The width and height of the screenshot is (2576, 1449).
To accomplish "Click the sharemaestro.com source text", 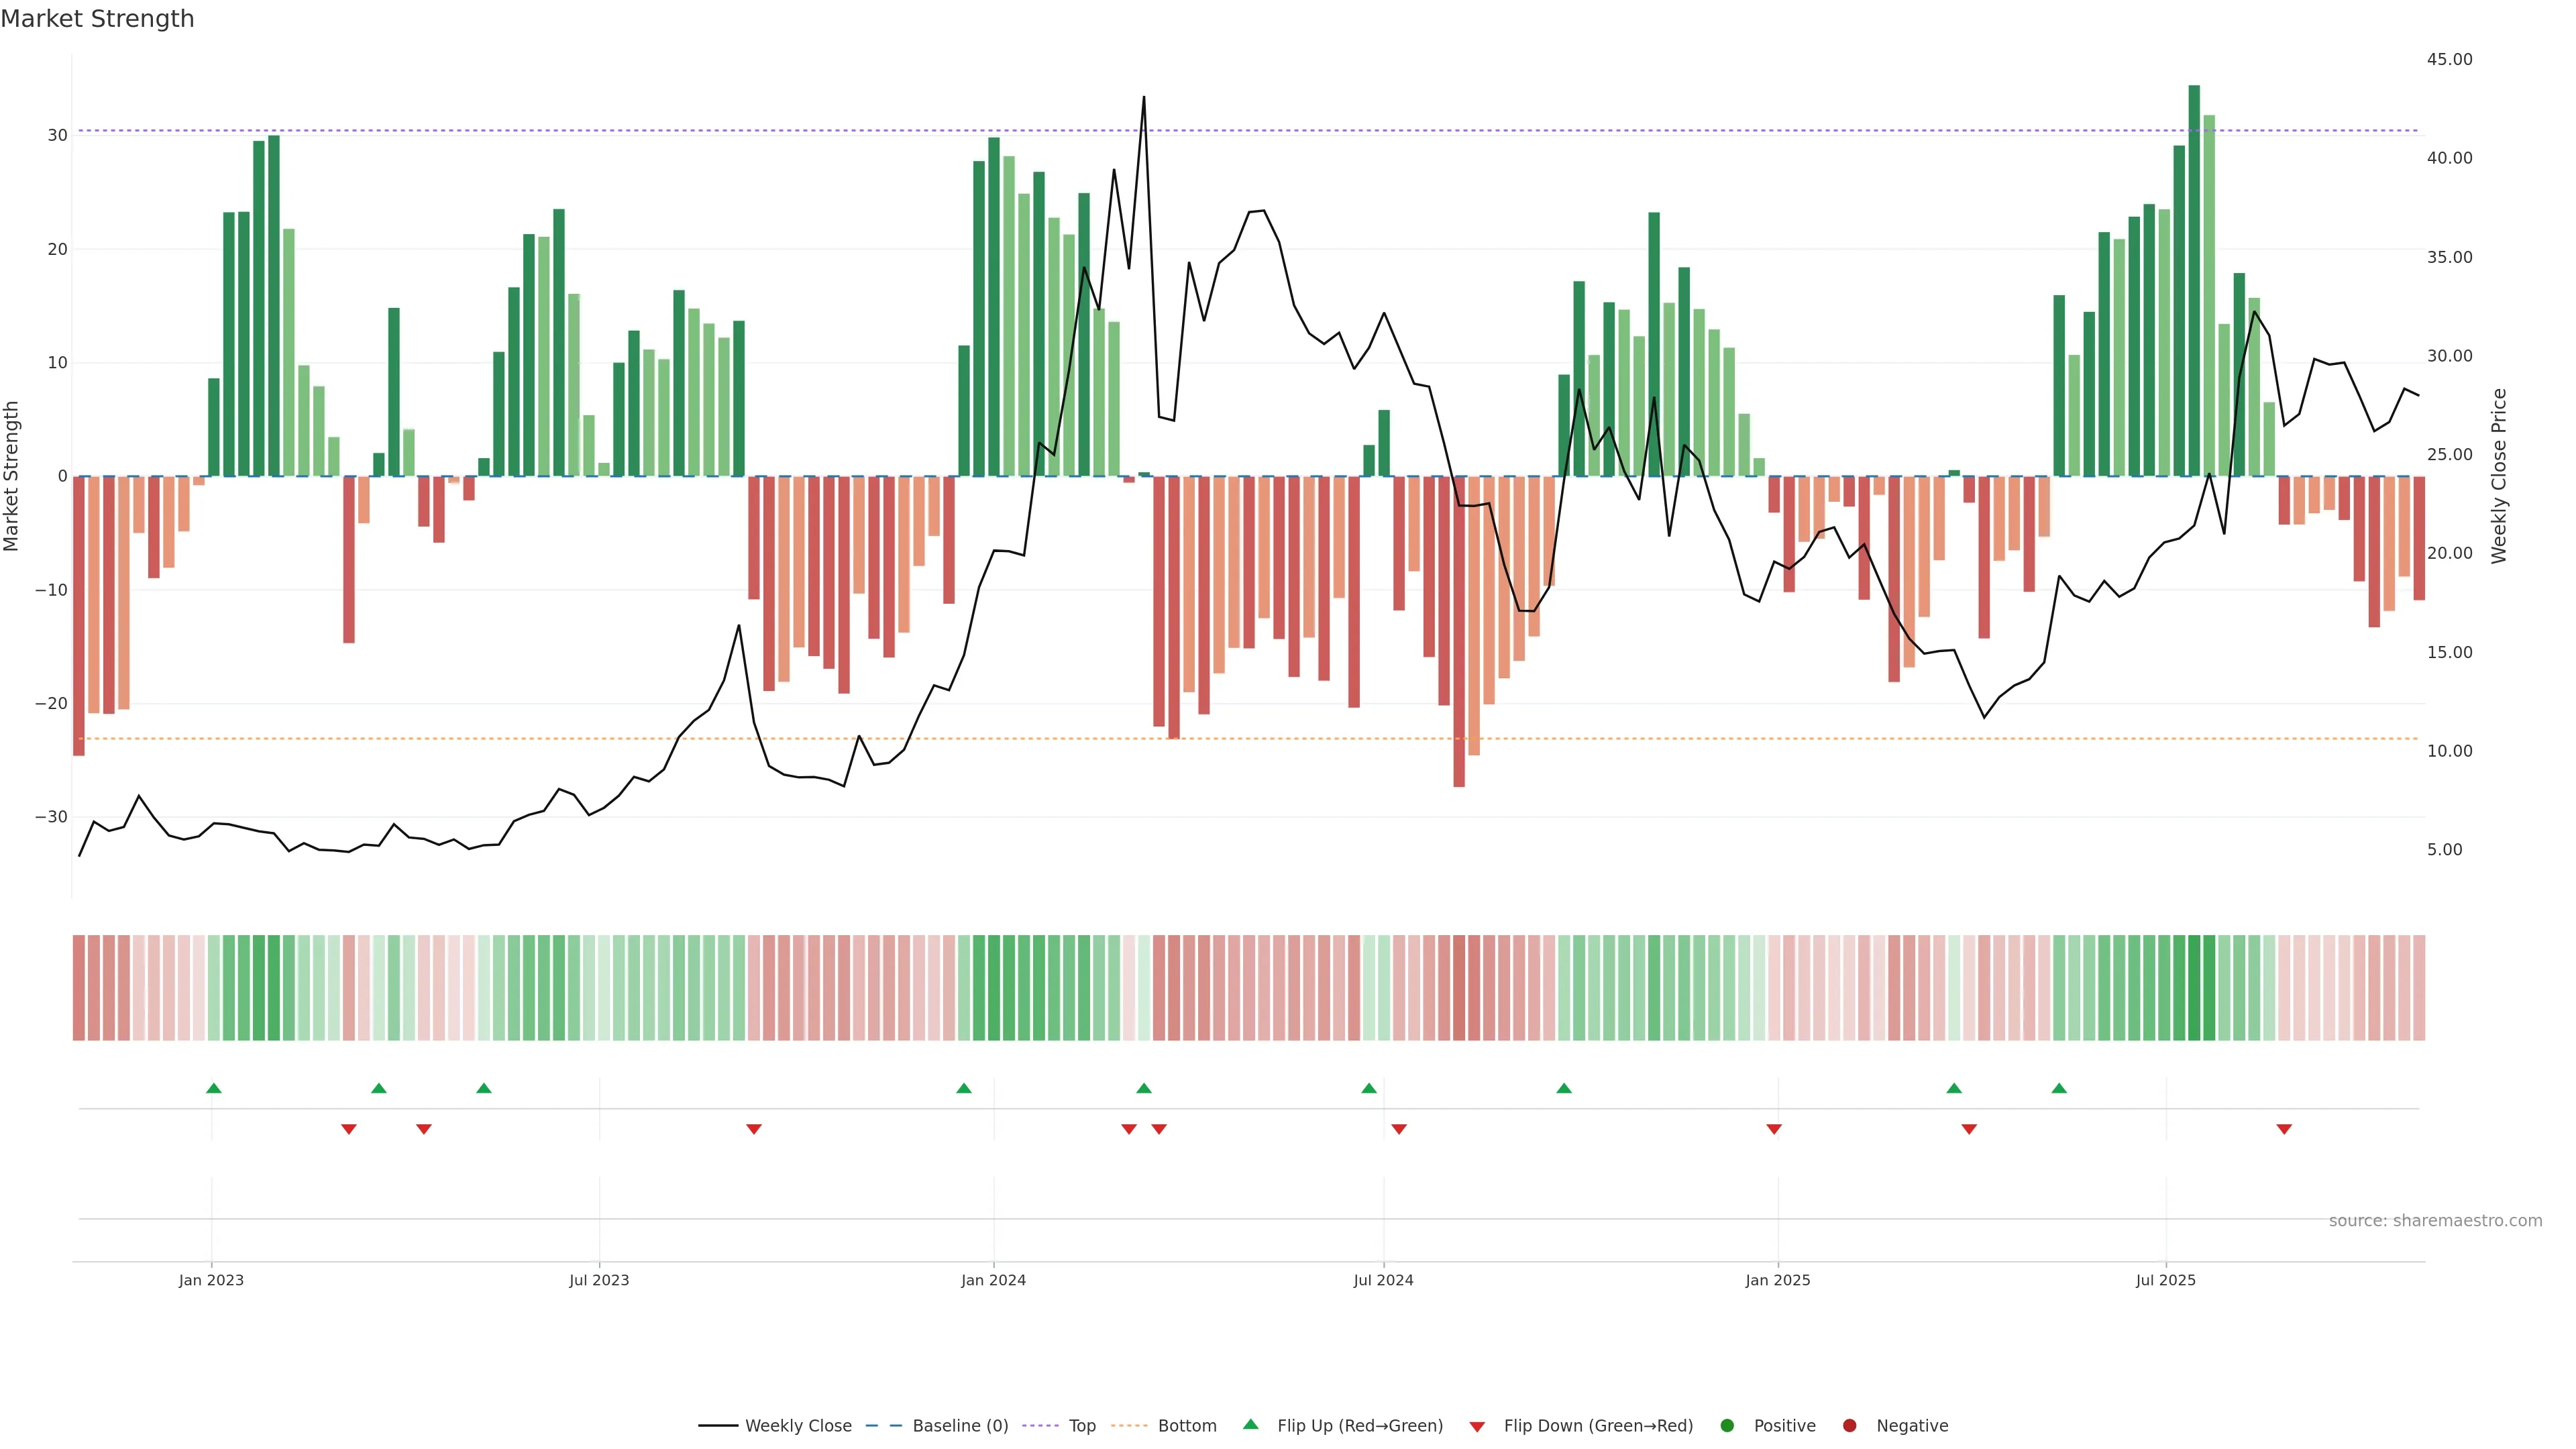I will 2435,1220.
